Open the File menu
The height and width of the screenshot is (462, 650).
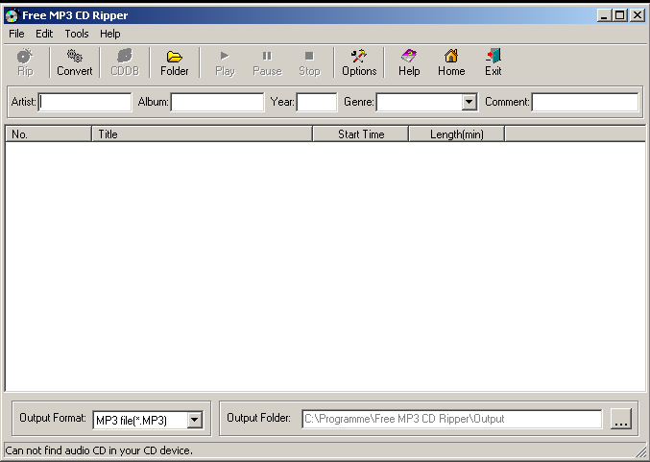tap(16, 34)
